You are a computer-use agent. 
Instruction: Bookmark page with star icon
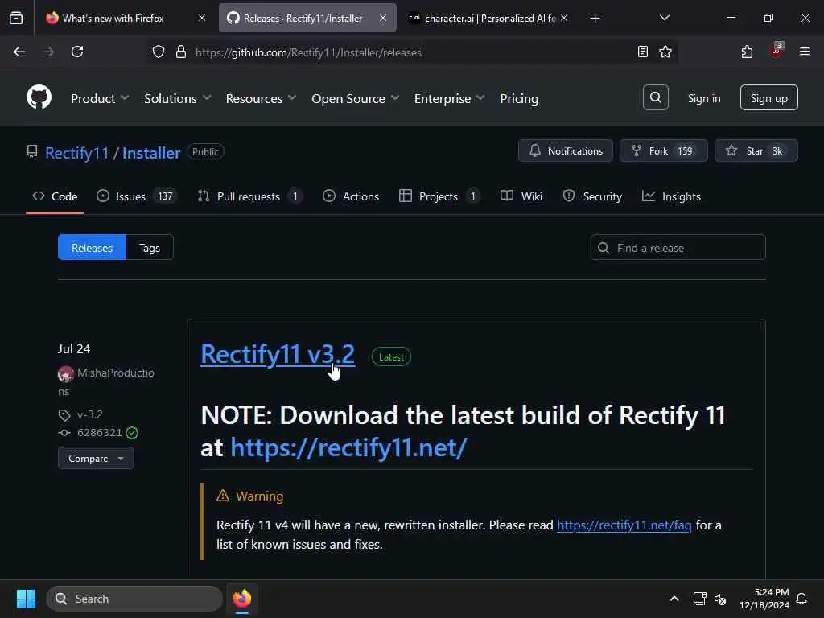coord(665,51)
